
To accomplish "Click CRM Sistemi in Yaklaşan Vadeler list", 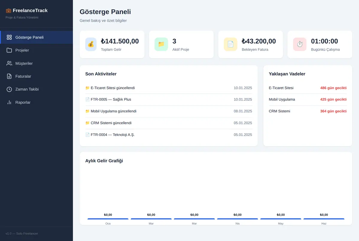I will [x=279, y=111].
